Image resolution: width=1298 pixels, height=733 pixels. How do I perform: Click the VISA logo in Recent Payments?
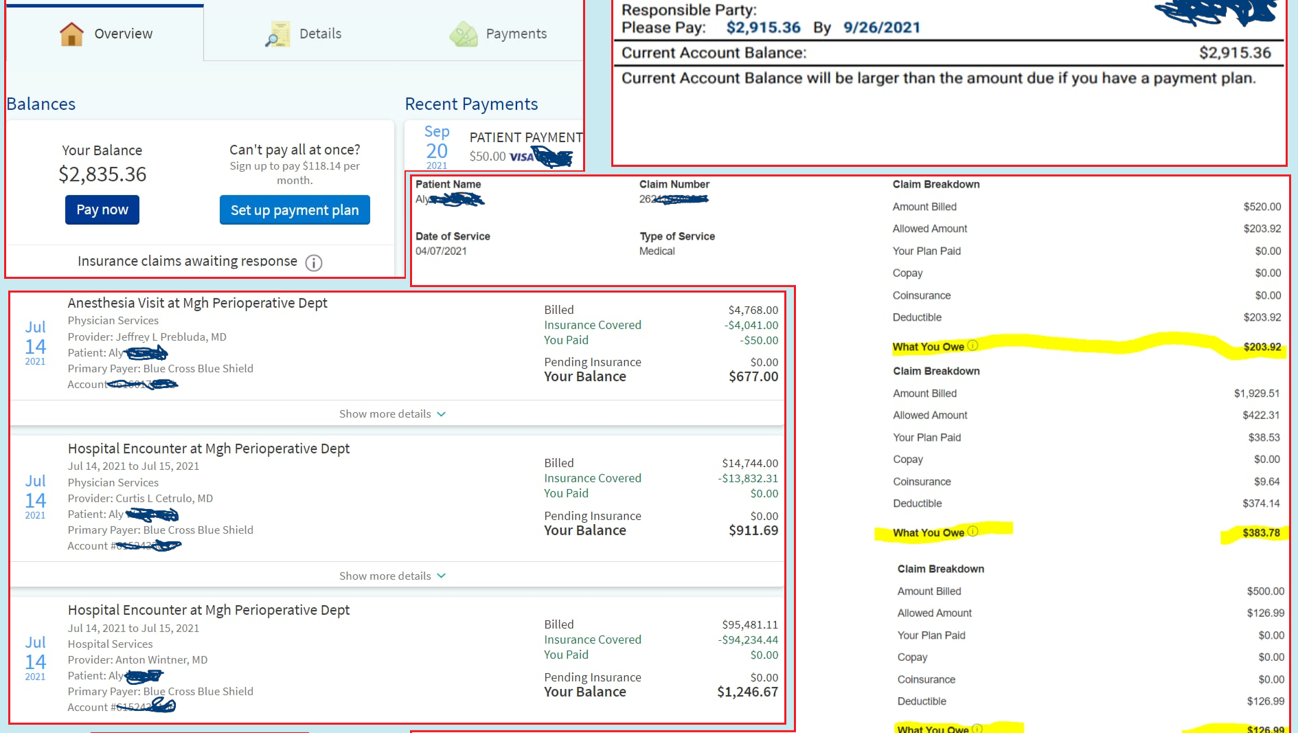[x=521, y=157]
